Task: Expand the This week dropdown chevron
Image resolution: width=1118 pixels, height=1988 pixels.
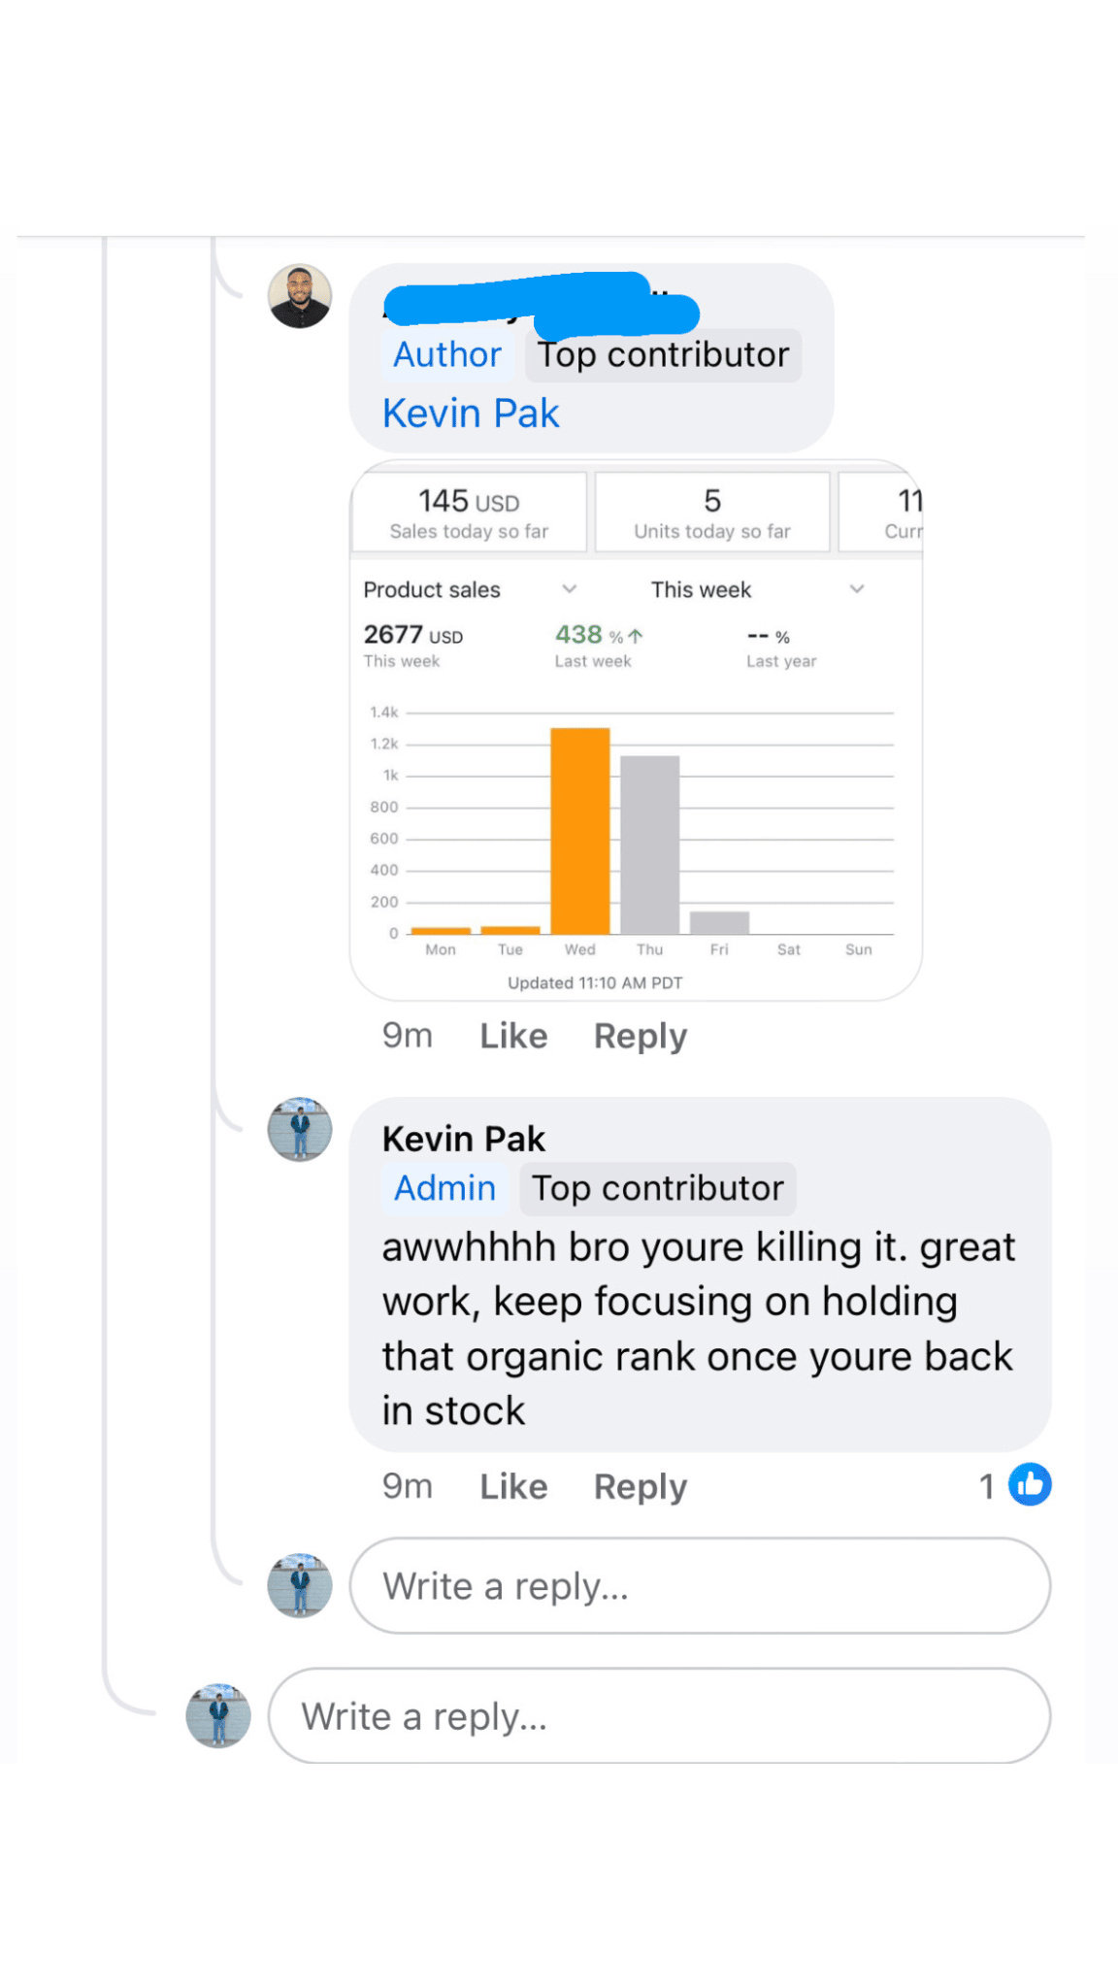Action: pyautogui.click(x=856, y=589)
